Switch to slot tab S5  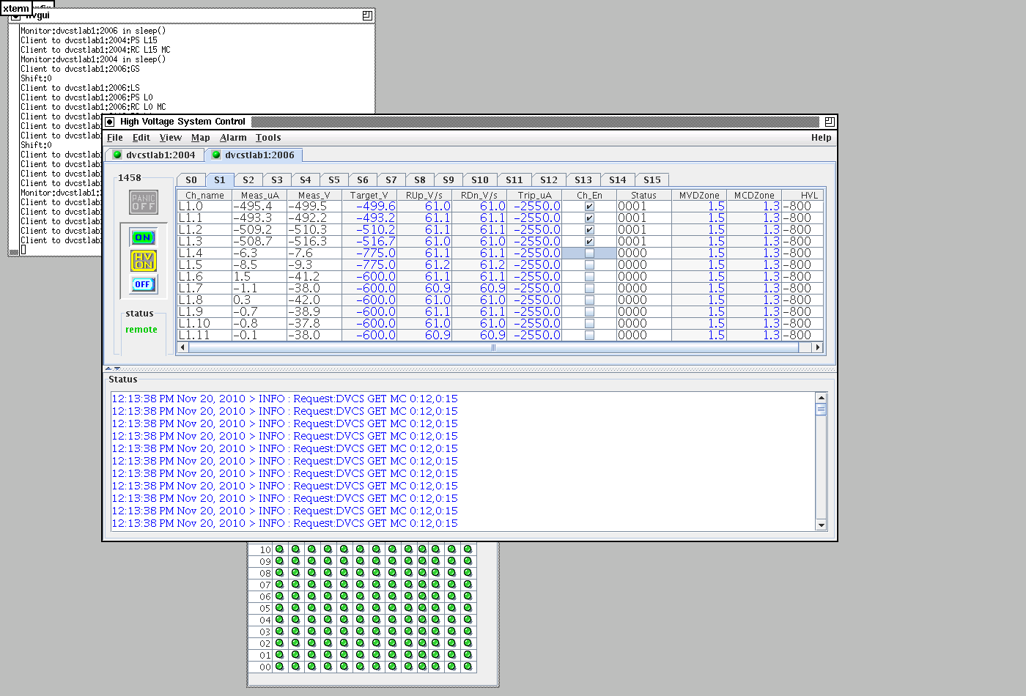pyautogui.click(x=334, y=180)
